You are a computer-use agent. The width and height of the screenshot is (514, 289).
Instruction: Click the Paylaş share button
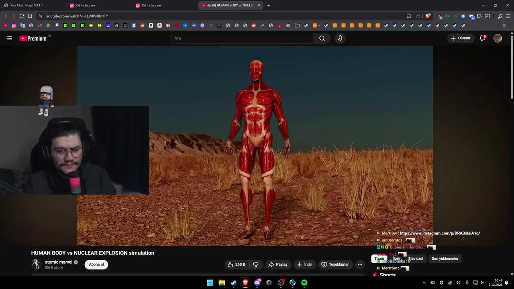coord(278,265)
